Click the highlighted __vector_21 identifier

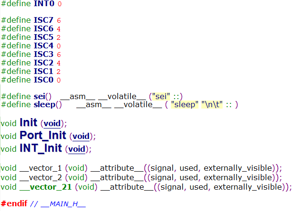click(45, 187)
